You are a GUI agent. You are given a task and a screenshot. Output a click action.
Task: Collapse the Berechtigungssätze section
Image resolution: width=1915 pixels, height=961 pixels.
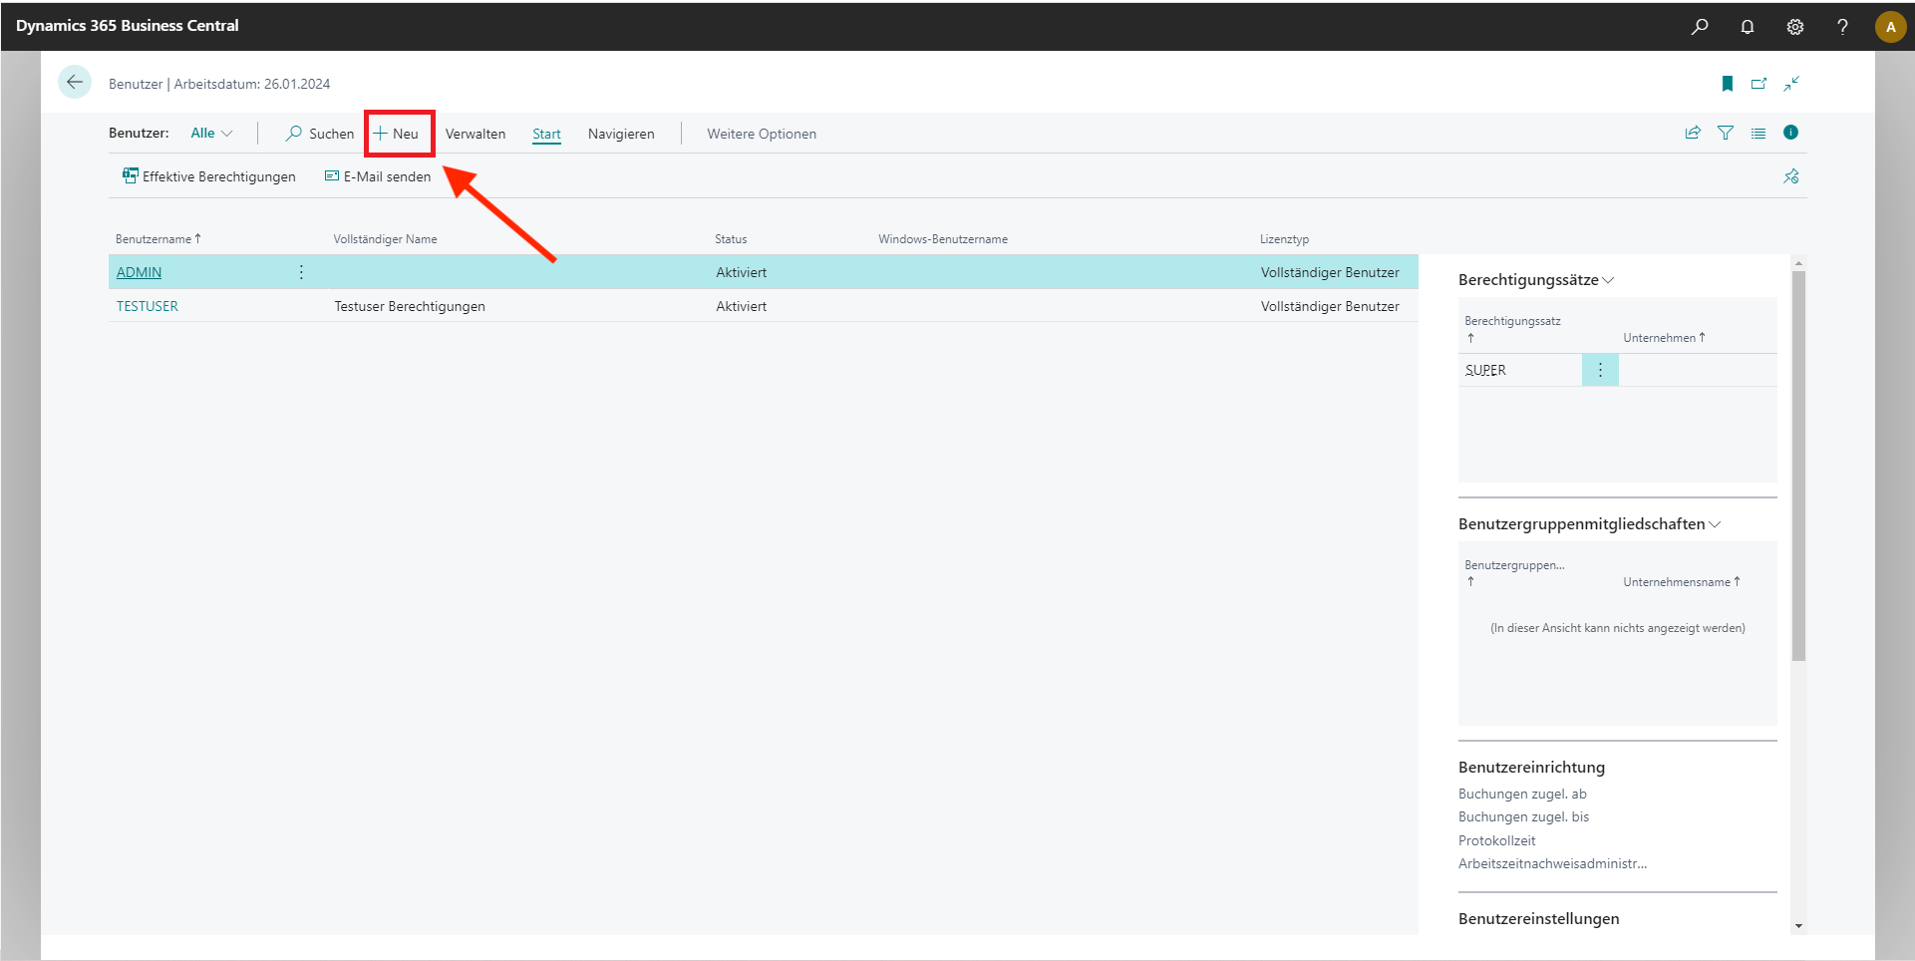point(1608,280)
